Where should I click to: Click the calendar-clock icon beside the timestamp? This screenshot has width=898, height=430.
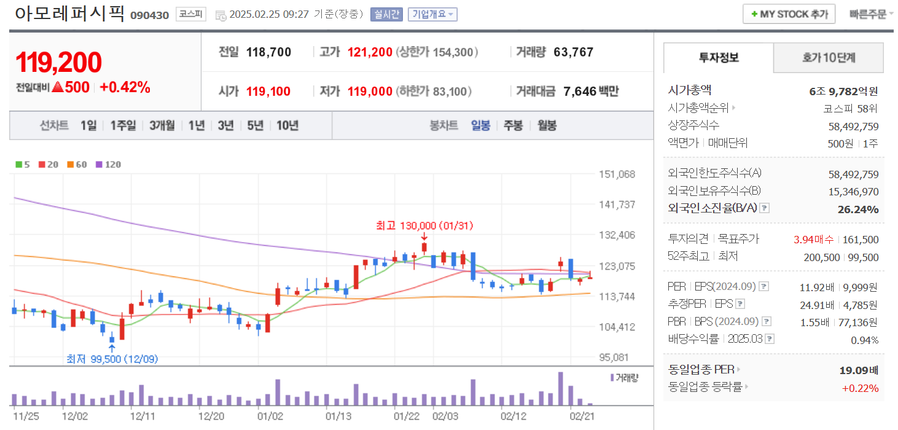219,15
